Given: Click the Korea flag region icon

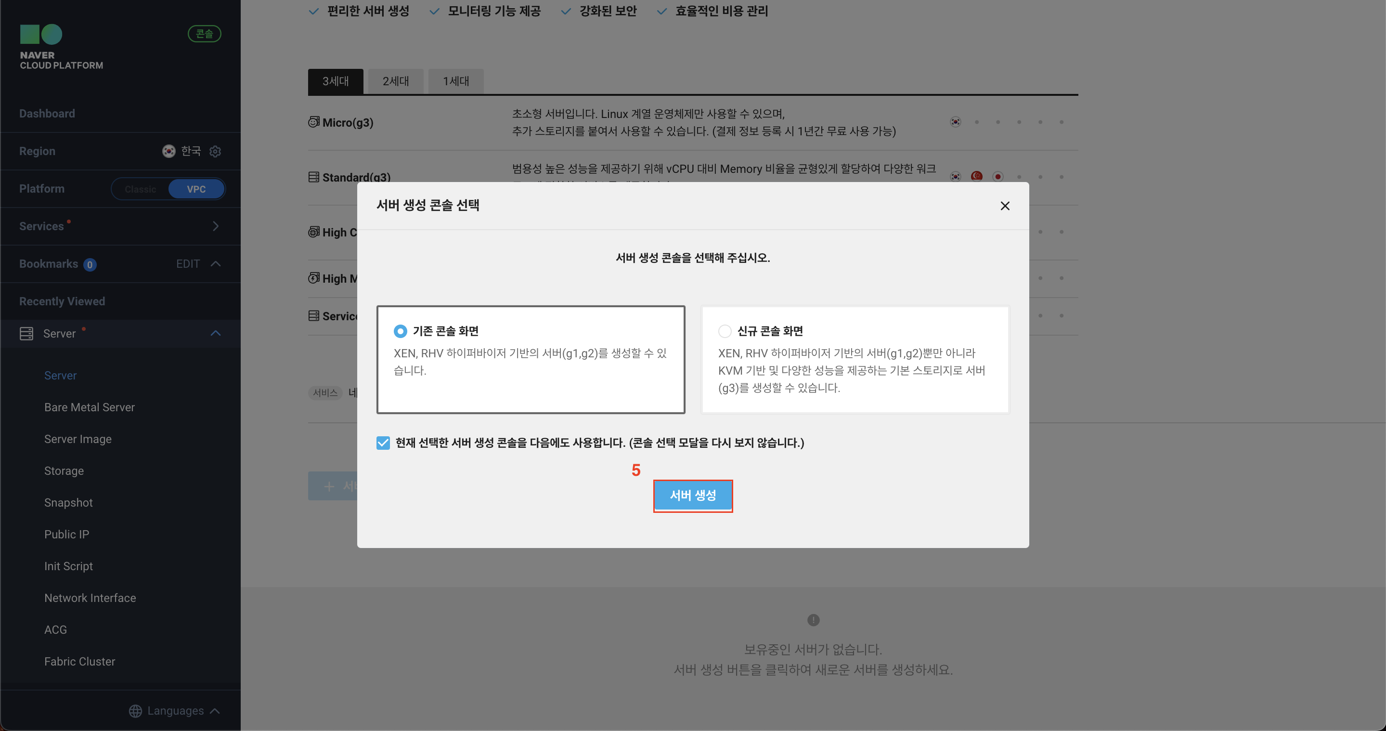Looking at the screenshot, I should click(x=168, y=151).
